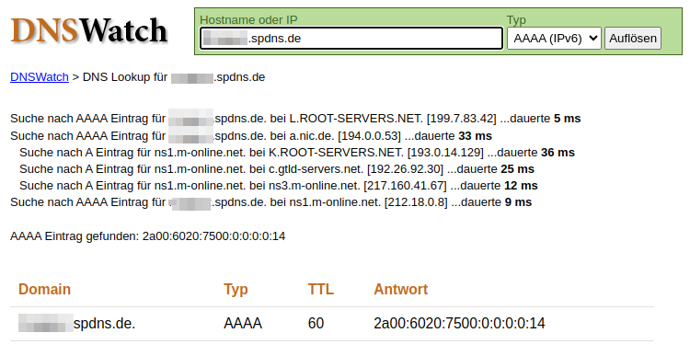The height and width of the screenshot is (356, 690).
Task: Select the IPv6 address in result table
Action: (459, 324)
